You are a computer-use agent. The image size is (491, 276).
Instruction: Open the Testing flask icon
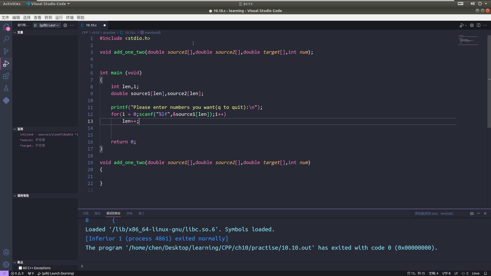(6, 88)
